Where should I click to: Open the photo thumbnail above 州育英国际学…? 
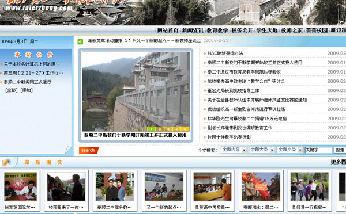(x=21, y=186)
